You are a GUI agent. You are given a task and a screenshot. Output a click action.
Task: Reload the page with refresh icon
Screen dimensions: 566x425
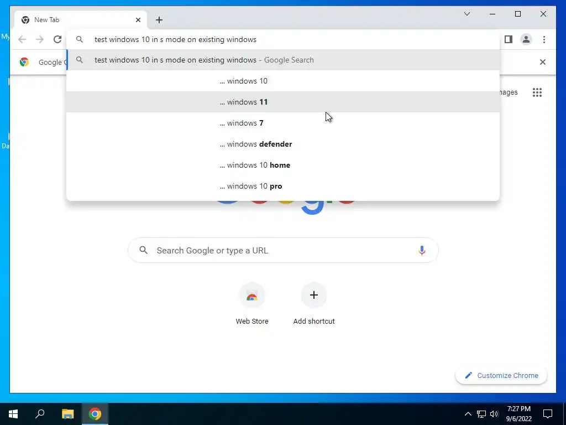point(57,39)
